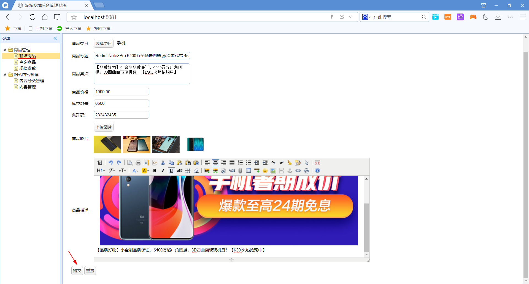Toggle align right
This screenshot has height=284, width=529.
pyautogui.click(x=223, y=163)
